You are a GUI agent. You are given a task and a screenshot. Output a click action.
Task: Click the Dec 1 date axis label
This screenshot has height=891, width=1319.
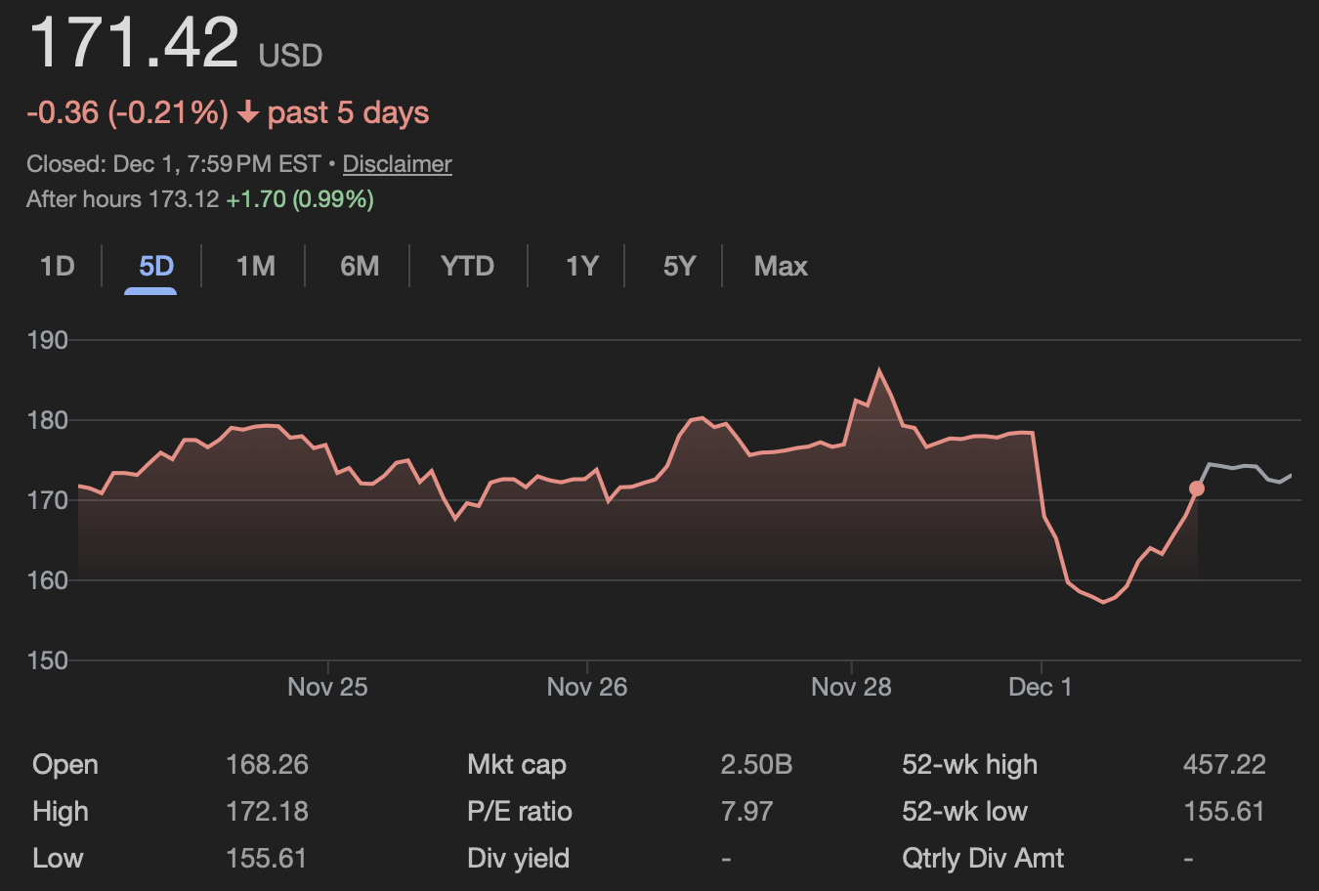pyautogui.click(x=1040, y=687)
